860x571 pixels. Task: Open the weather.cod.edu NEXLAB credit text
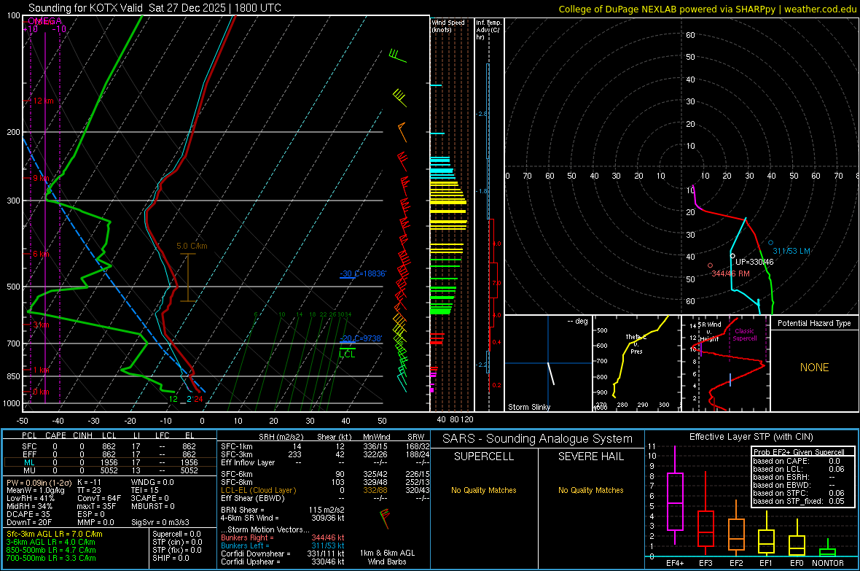pyautogui.click(x=707, y=9)
